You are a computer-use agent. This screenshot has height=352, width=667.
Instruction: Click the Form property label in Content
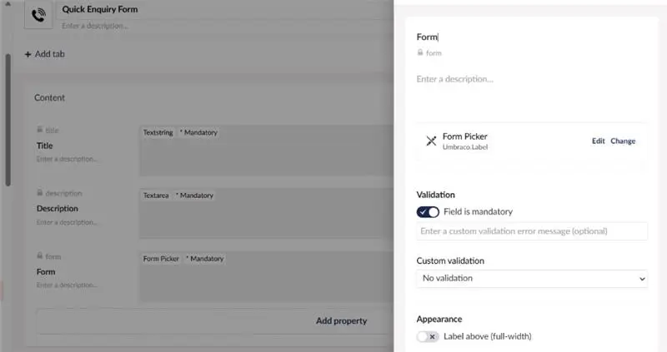coord(46,272)
